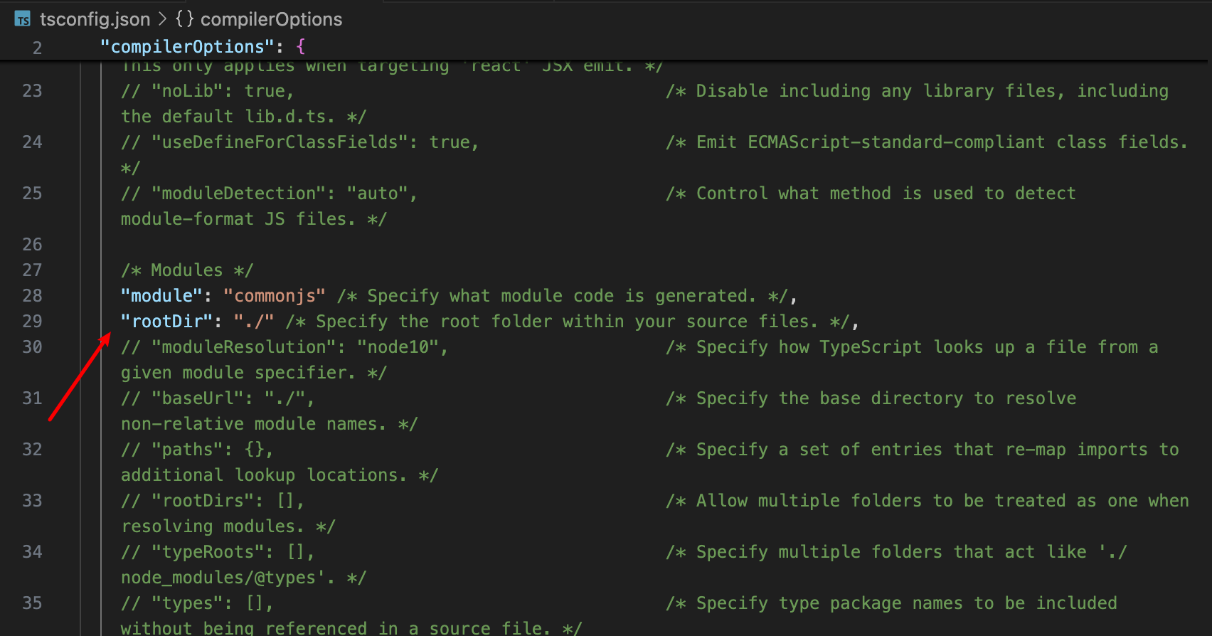Image resolution: width=1212 pixels, height=636 pixels.
Task: Click line number 29 in the gutter
Action: [x=32, y=321]
